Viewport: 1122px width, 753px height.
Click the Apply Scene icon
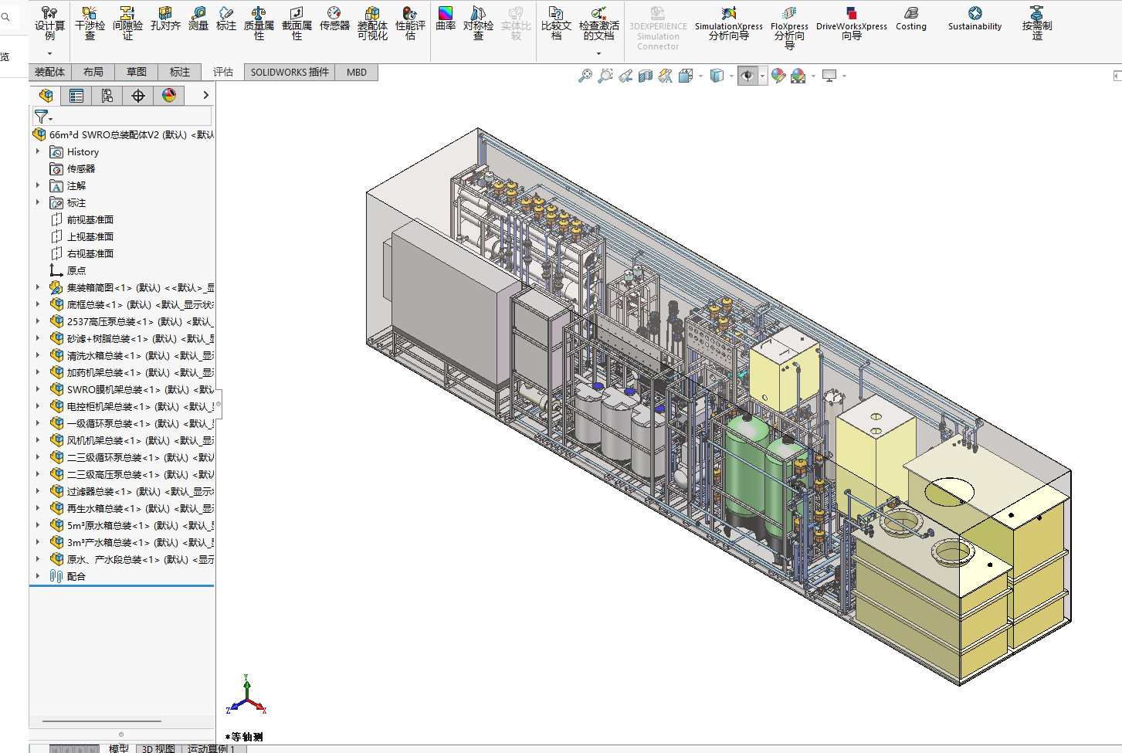tap(798, 76)
